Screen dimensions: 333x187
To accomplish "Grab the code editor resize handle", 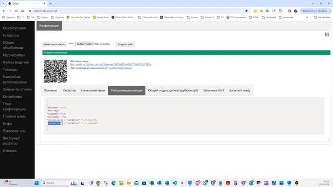I will 329,139.
